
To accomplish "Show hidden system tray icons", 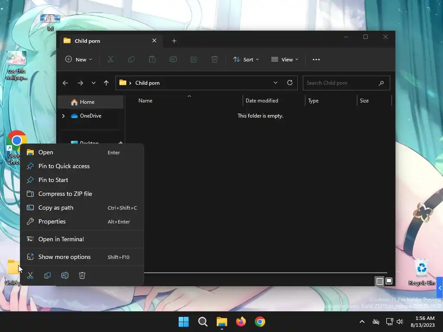I will pyautogui.click(x=362, y=322).
